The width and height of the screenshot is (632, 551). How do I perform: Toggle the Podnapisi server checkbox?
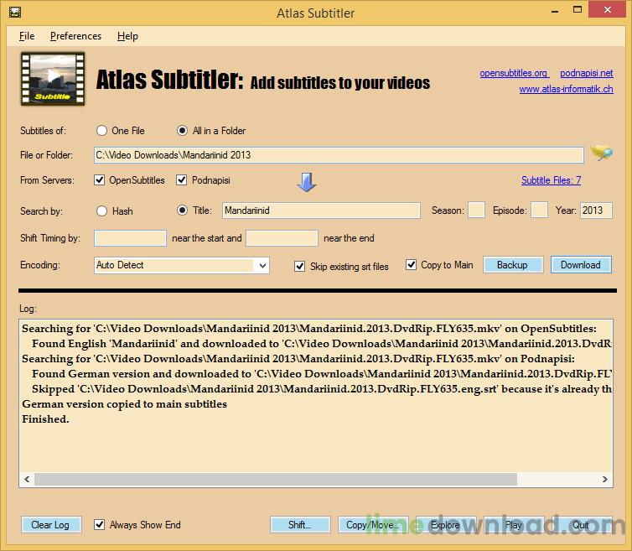(182, 180)
